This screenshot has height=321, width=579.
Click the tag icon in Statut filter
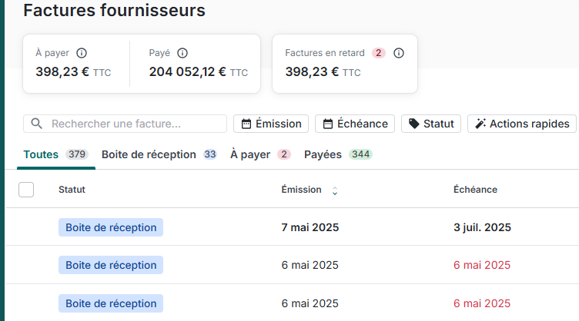tap(414, 124)
